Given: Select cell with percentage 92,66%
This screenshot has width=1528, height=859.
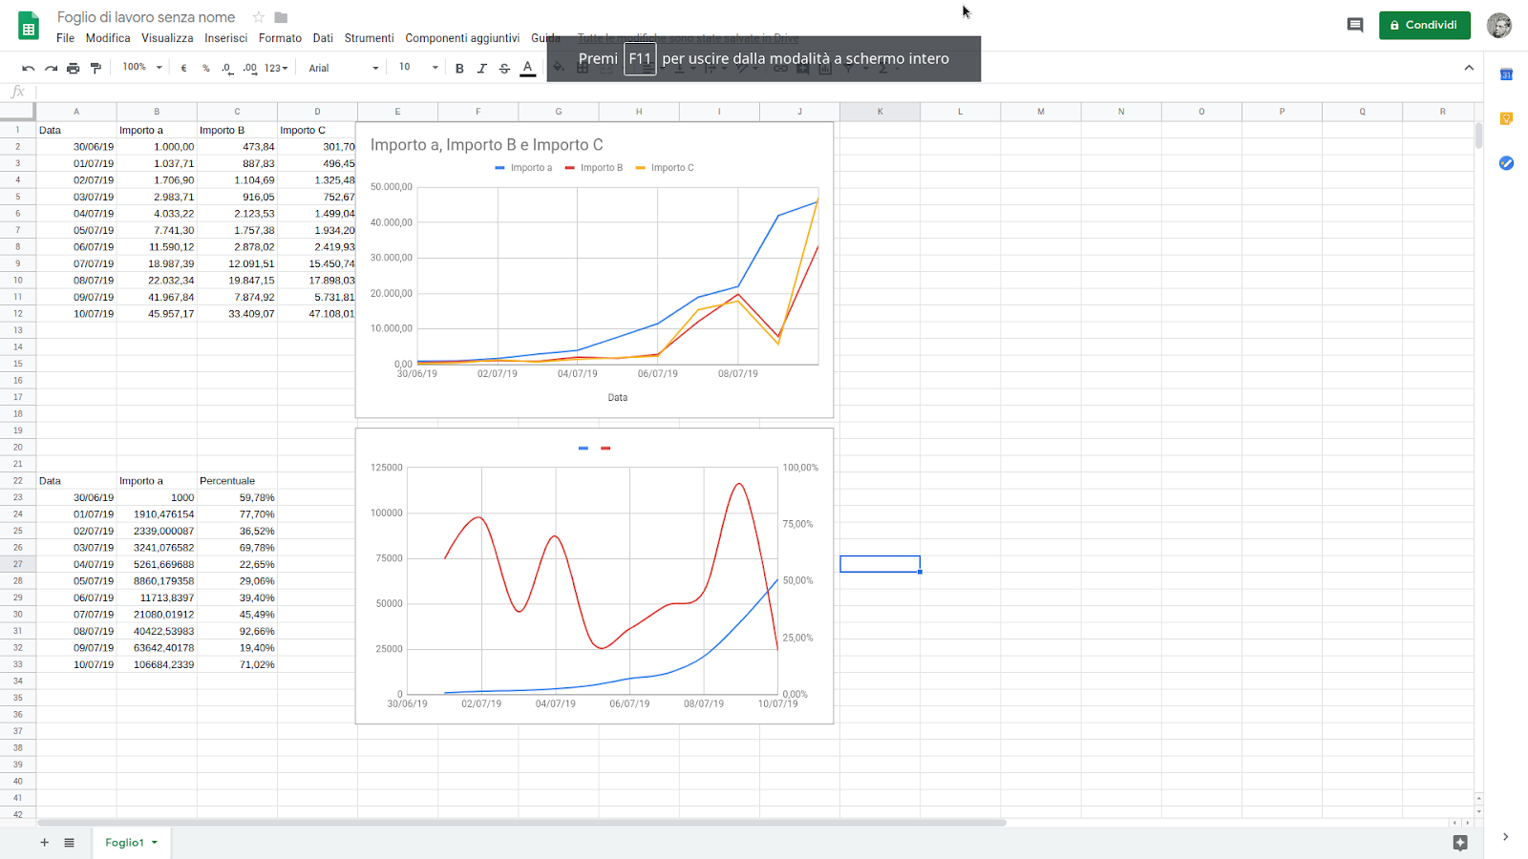Looking at the screenshot, I should pos(237,631).
